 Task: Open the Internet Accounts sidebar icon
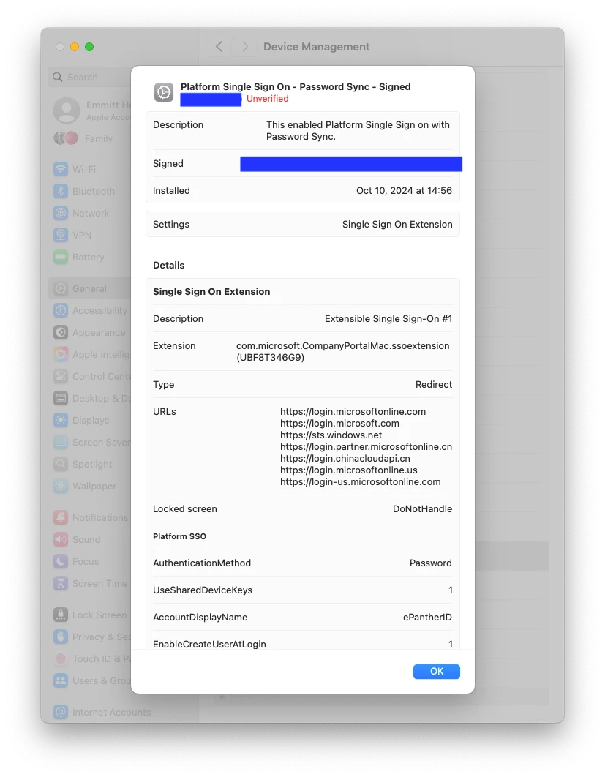[x=61, y=712]
